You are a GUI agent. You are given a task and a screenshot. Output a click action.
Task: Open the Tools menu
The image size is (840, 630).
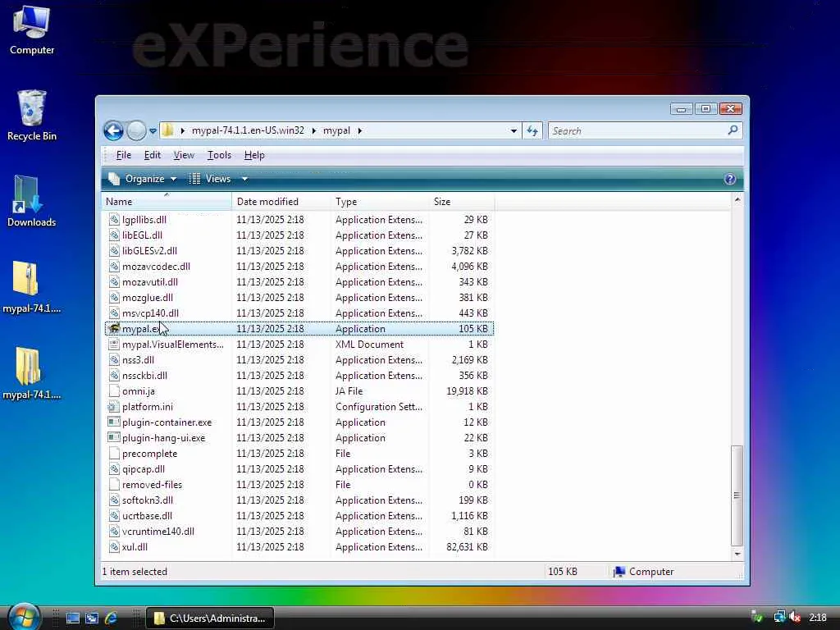tap(219, 155)
